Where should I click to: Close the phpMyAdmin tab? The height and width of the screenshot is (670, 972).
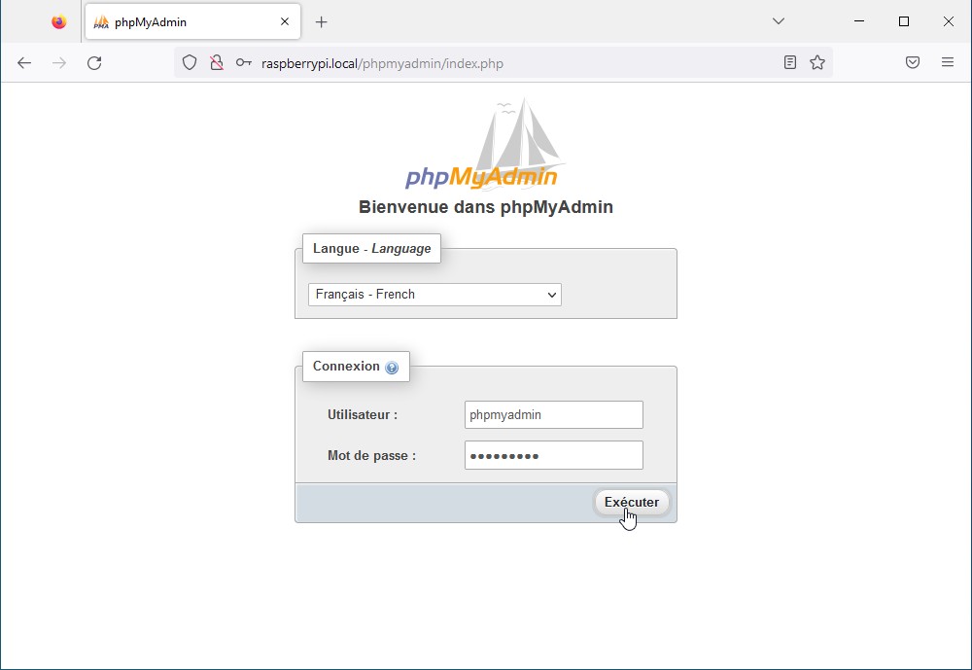[x=285, y=21]
